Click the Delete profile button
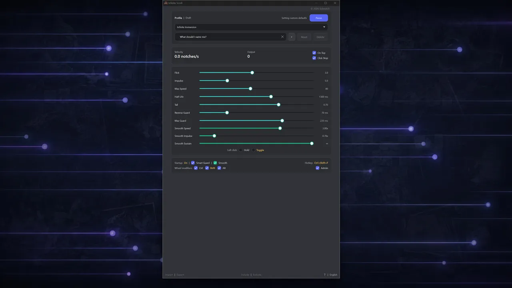Image resolution: width=512 pixels, height=288 pixels. click(320, 37)
